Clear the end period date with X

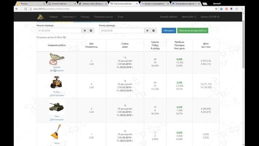pos(147,31)
